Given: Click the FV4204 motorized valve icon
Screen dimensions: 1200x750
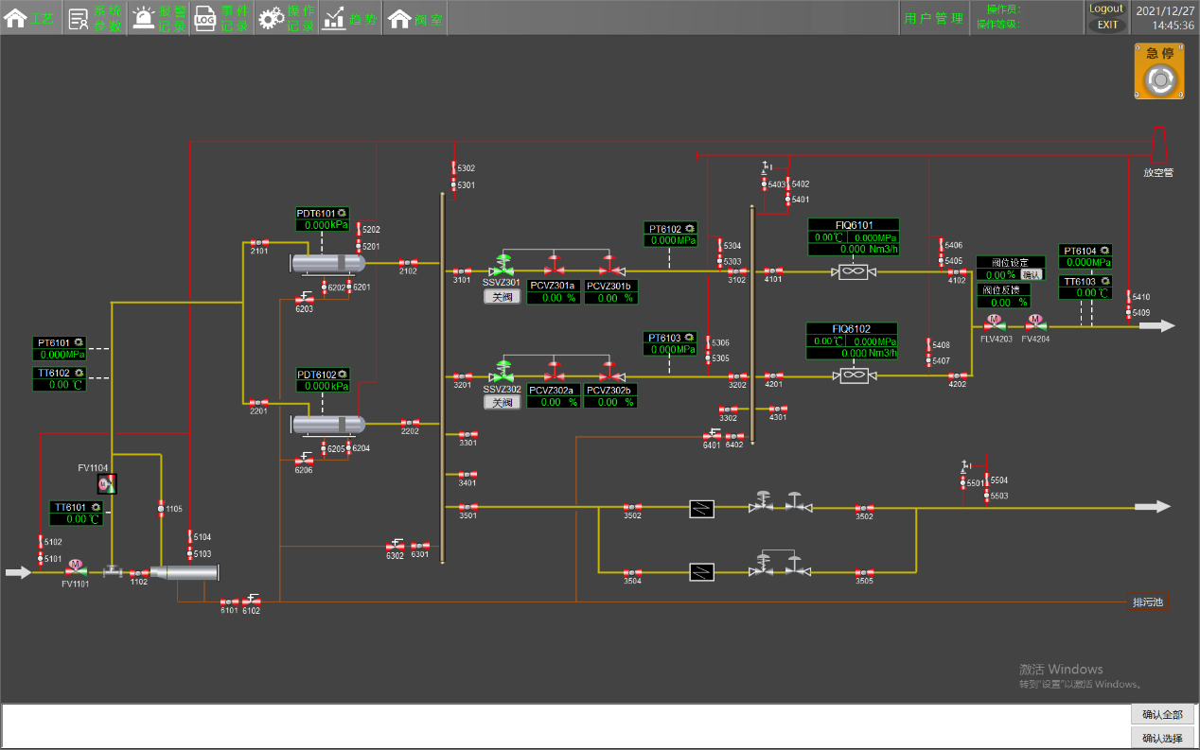Looking at the screenshot, I should (1034, 323).
